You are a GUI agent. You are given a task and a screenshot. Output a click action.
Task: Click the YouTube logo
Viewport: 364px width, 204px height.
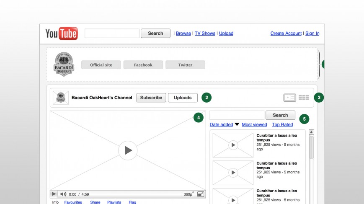click(62, 34)
